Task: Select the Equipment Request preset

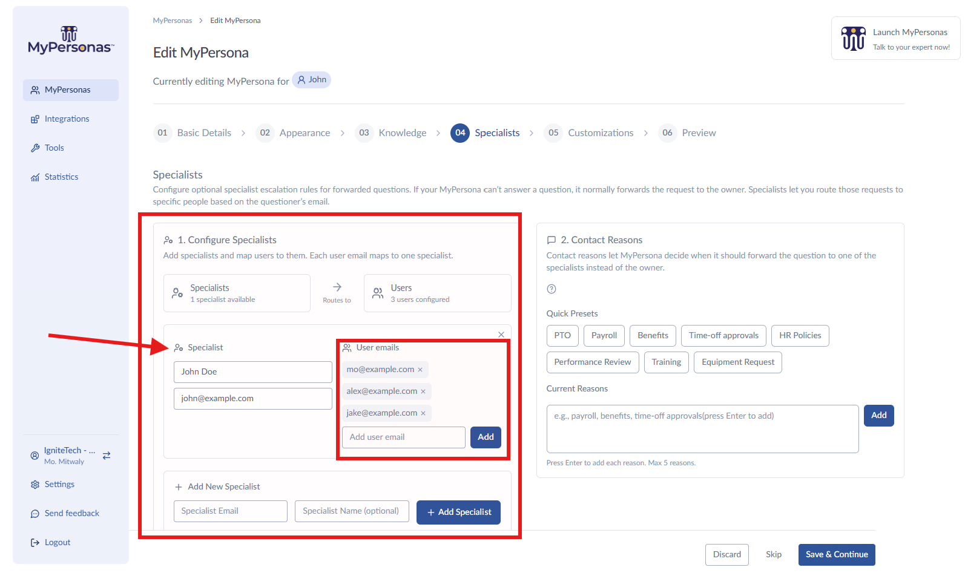Action: coord(738,362)
